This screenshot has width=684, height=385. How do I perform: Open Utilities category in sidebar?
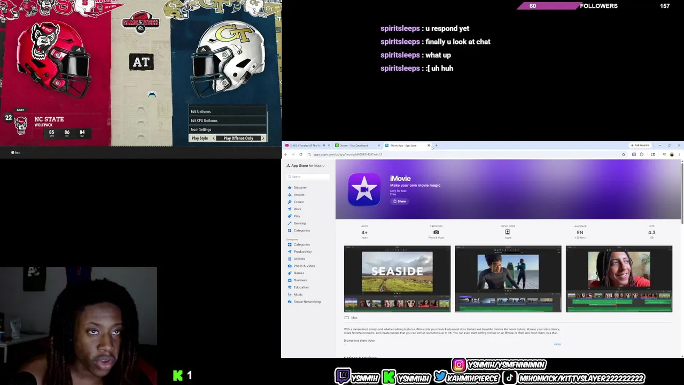296,259
